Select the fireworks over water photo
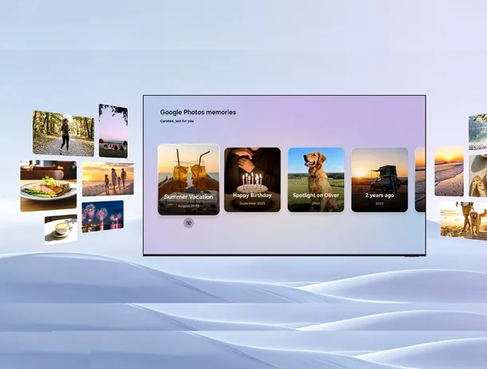The height and width of the screenshot is (369, 487). [x=102, y=216]
